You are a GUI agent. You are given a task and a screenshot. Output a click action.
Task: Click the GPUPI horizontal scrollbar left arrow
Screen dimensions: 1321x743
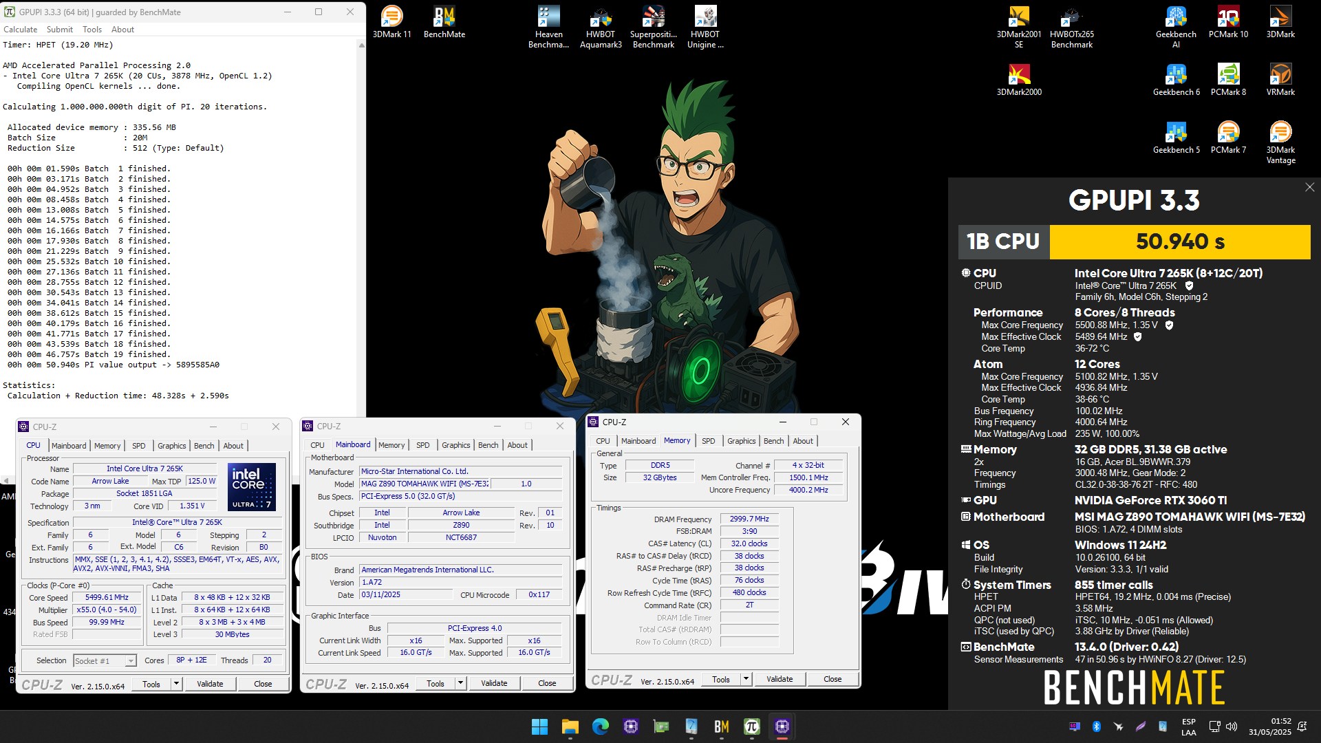[x=6, y=480]
